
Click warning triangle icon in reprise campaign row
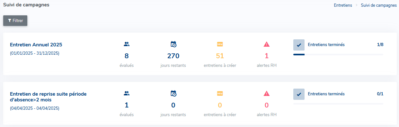coord(267,93)
